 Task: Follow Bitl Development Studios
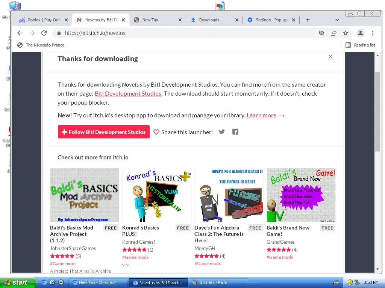(x=104, y=132)
